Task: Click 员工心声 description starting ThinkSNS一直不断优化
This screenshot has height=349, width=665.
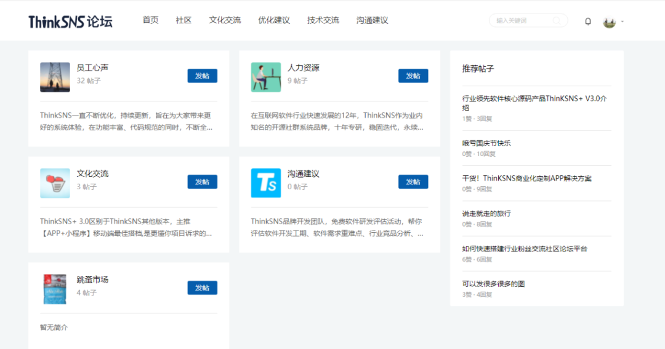Action: (126, 122)
